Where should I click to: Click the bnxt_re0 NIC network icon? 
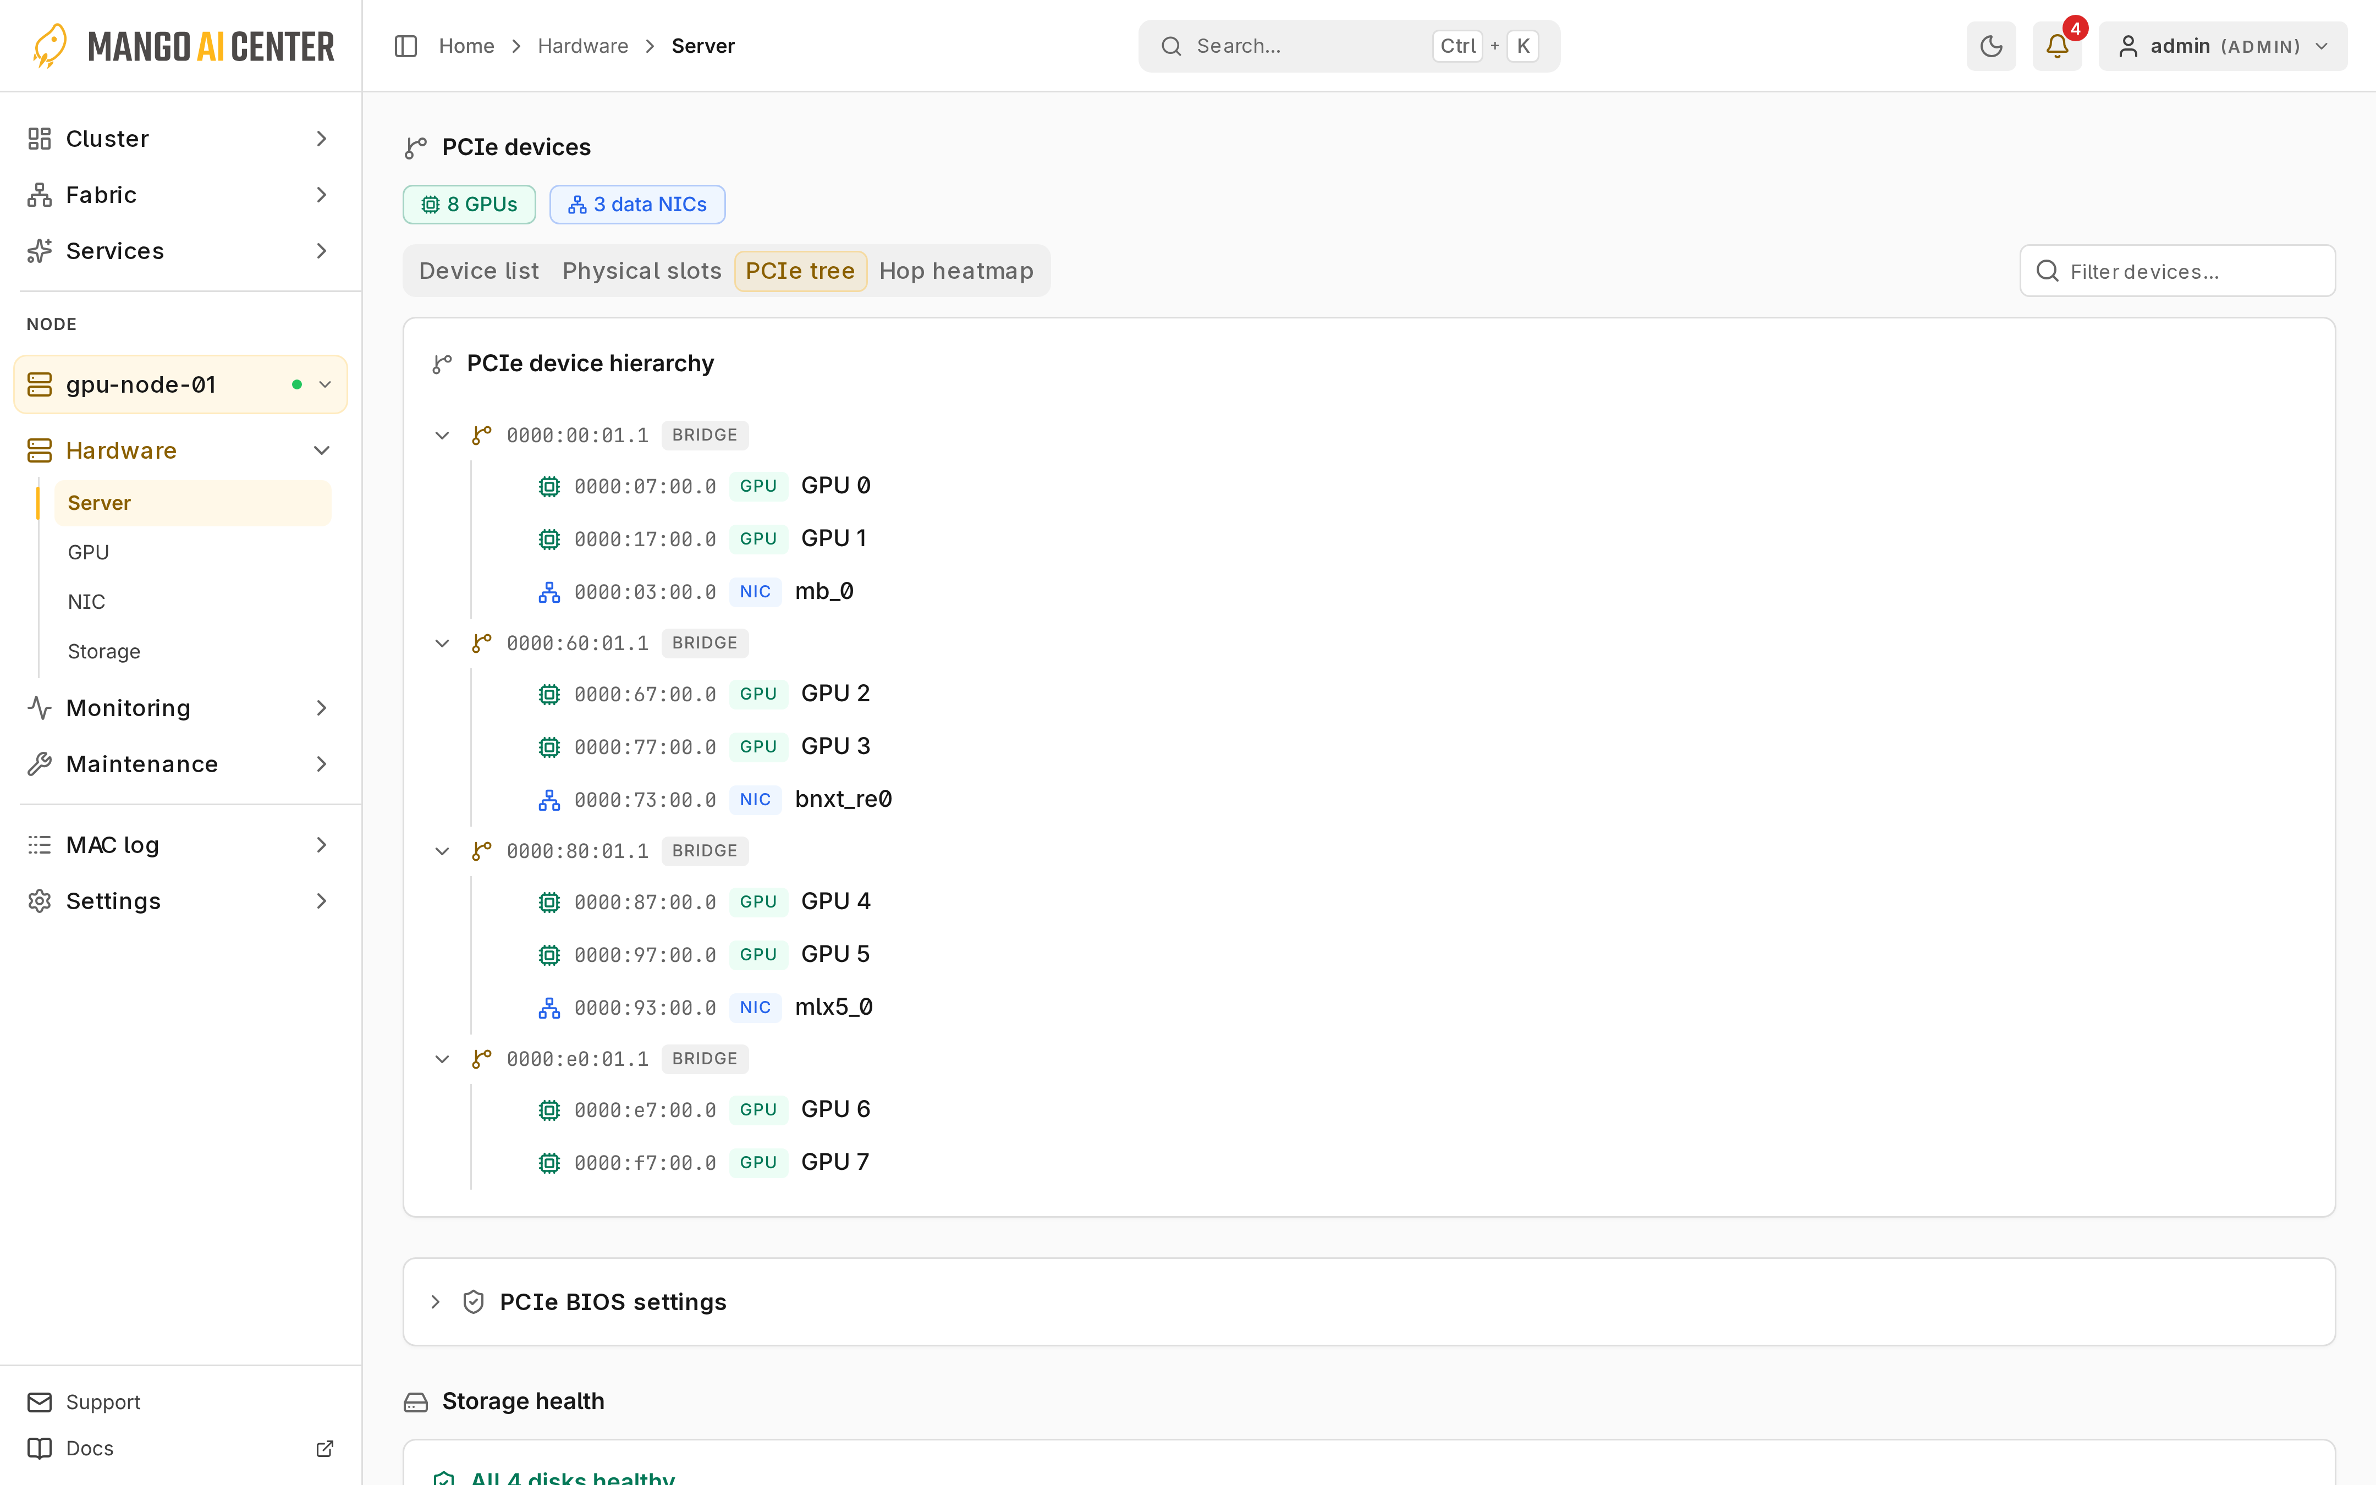point(549,800)
